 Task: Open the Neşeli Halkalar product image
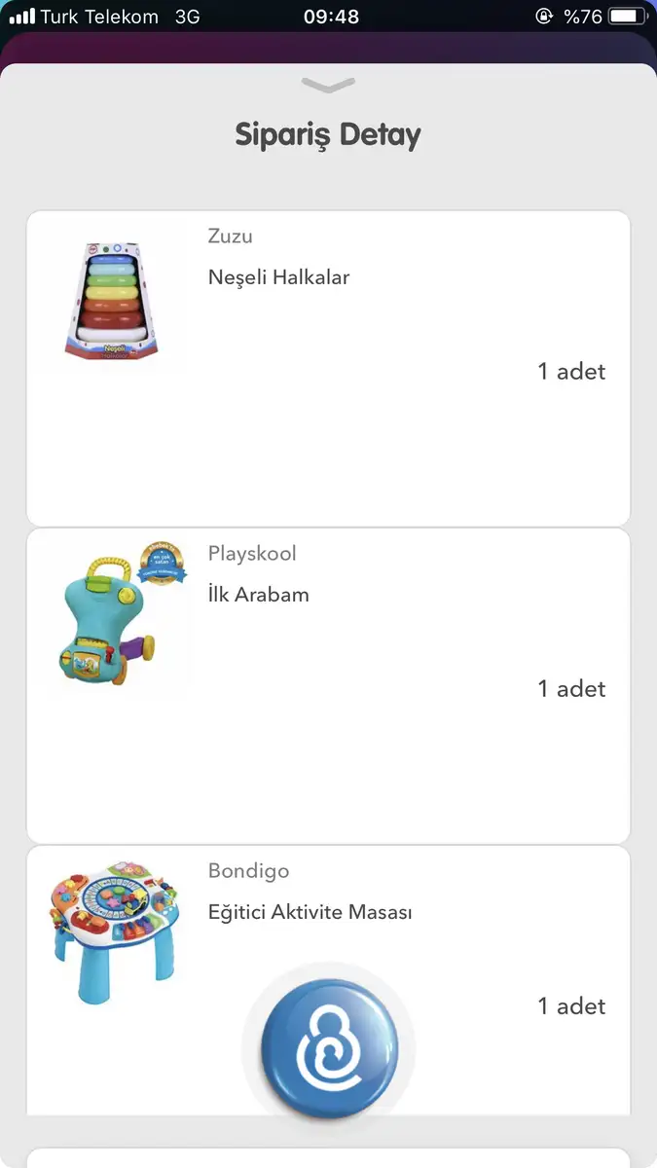point(116,301)
